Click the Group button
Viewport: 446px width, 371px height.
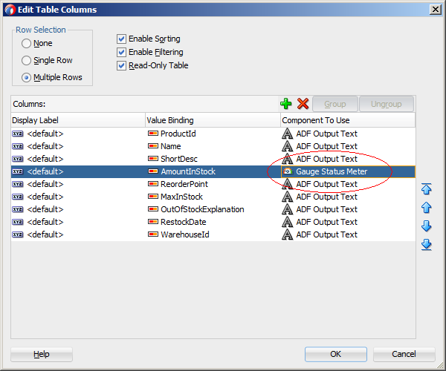coord(334,104)
